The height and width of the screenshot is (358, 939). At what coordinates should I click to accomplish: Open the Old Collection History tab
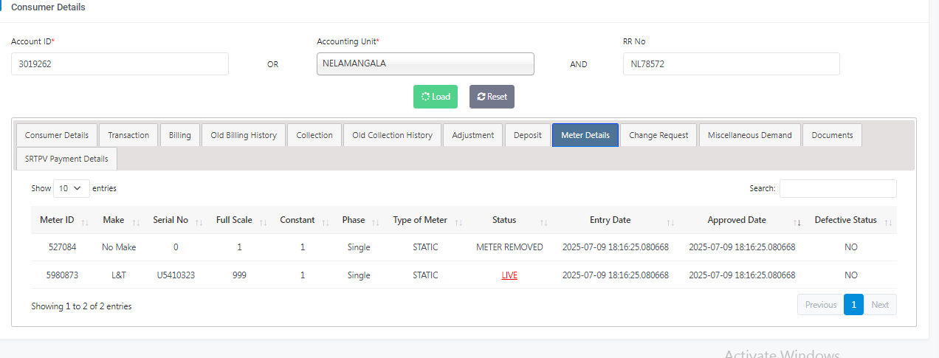392,135
